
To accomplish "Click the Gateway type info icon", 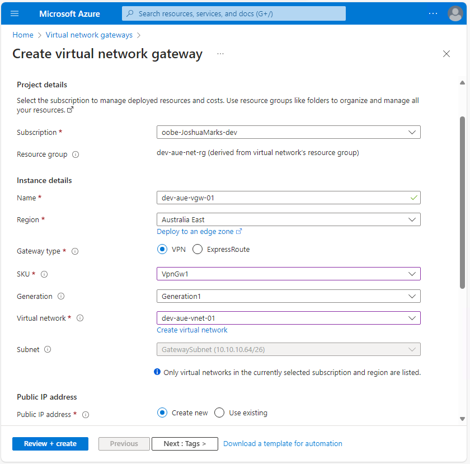I will click(x=75, y=251).
